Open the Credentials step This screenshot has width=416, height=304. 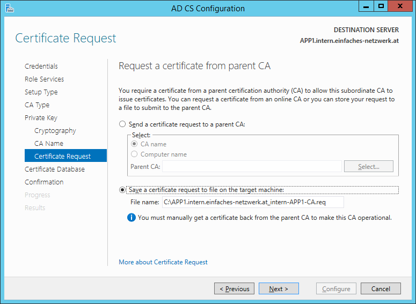click(41, 66)
